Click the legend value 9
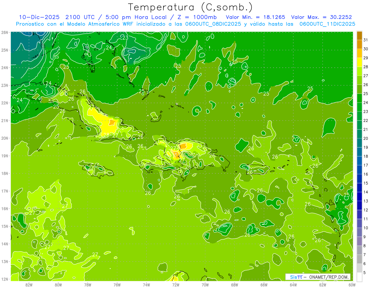This screenshot has width=374, height=289. tap(365, 237)
